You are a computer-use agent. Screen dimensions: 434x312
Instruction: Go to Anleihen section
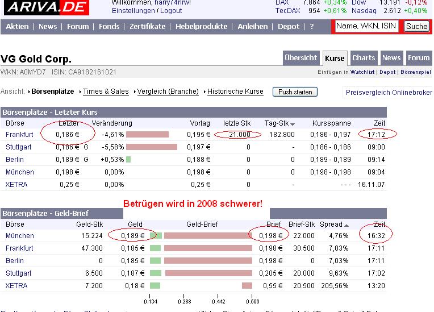pos(253,27)
